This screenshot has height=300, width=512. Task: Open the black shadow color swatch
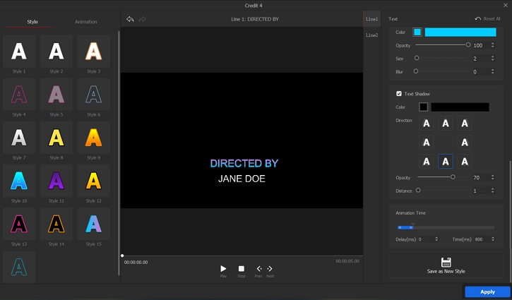[423, 107]
